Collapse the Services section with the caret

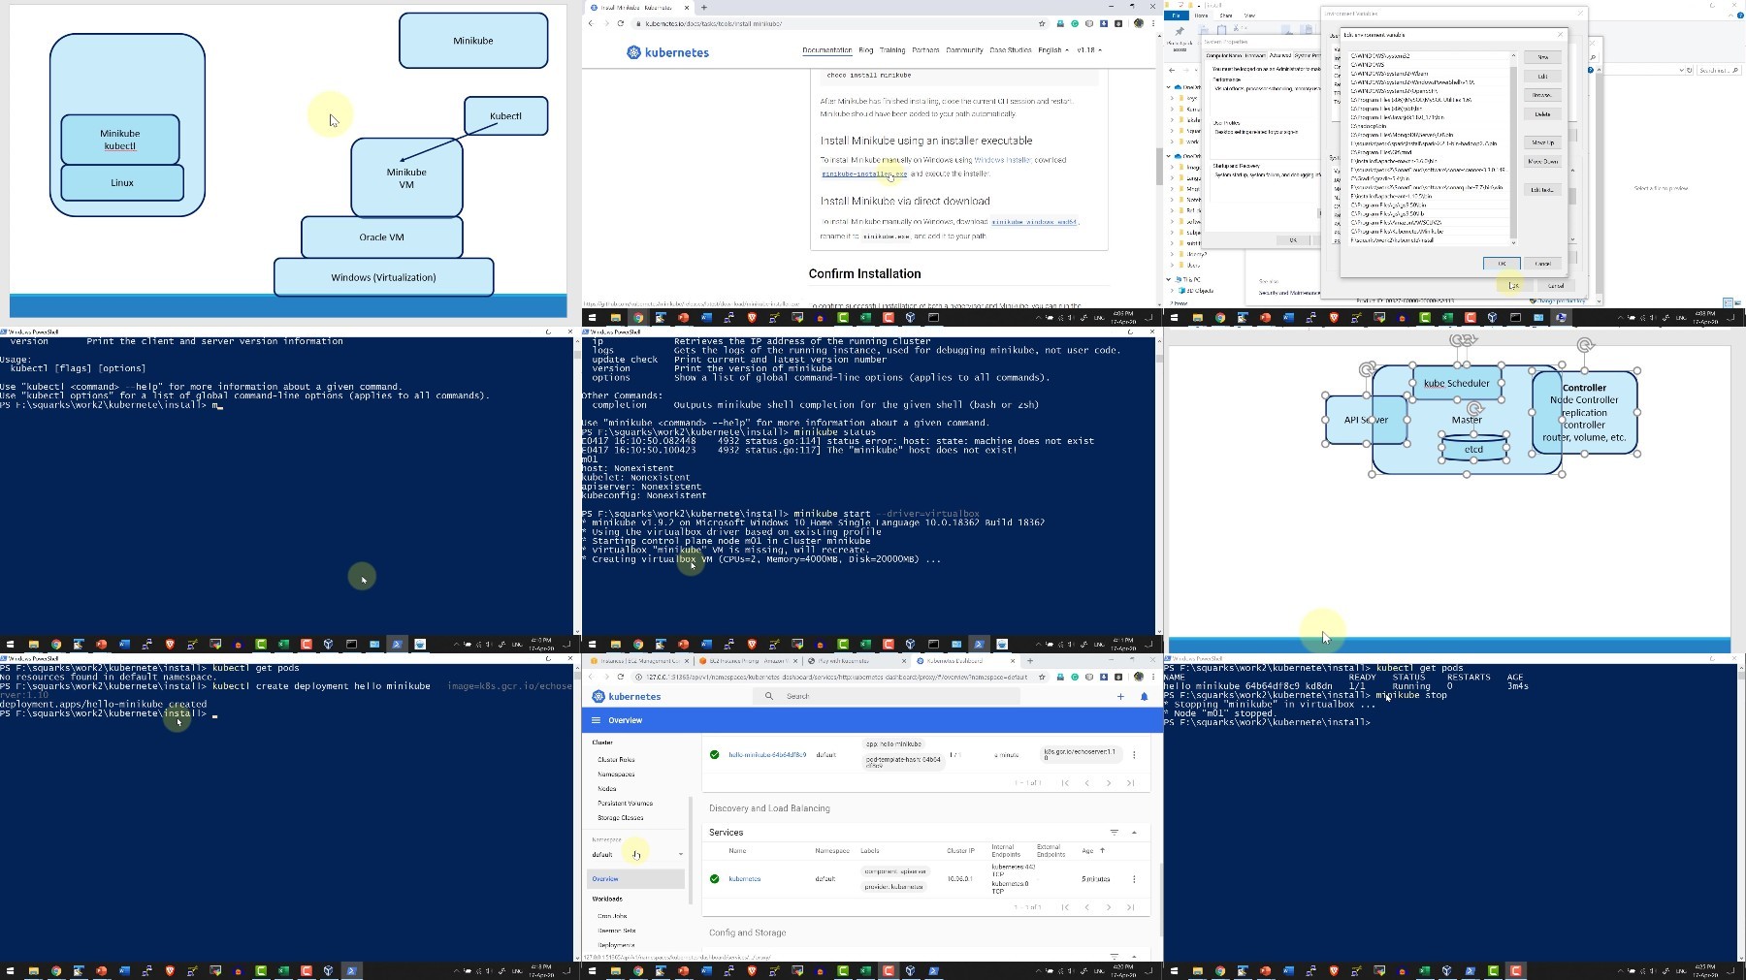[x=1134, y=832]
